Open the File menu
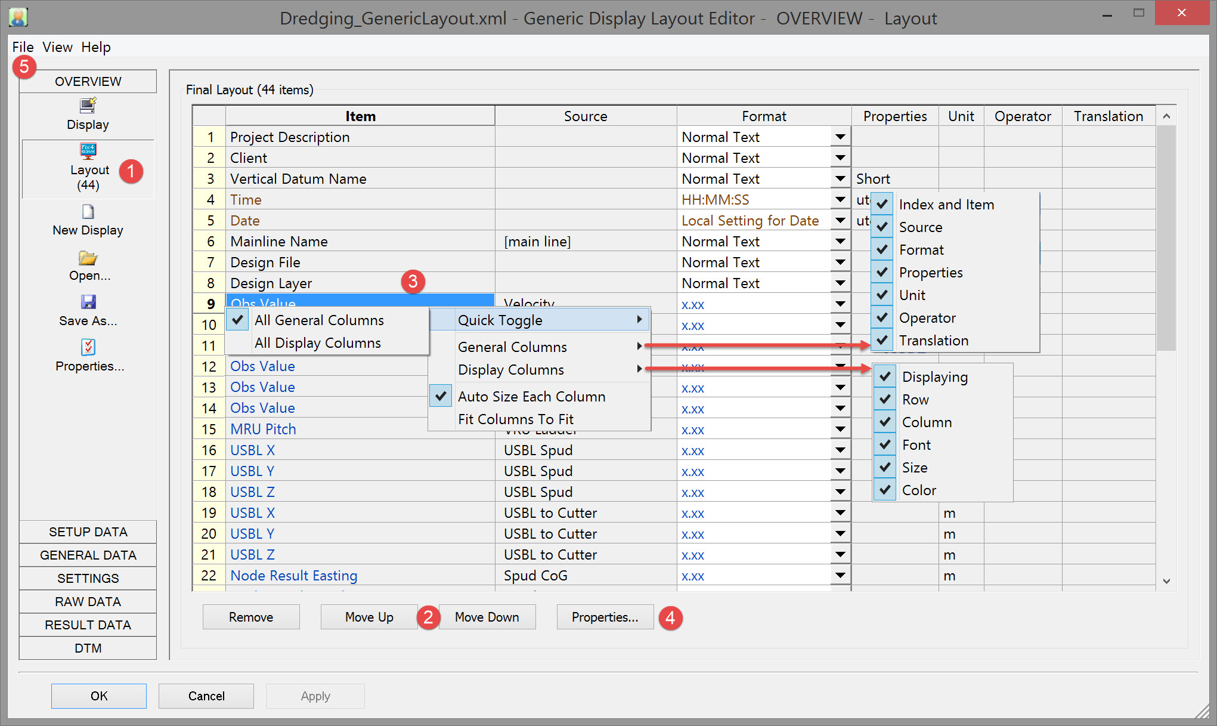This screenshot has width=1217, height=726. pos(23,47)
